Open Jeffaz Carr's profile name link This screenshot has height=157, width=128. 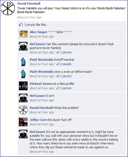tap(38, 120)
